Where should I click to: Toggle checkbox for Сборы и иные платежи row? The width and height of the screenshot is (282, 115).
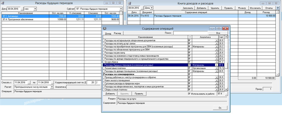pos(189,90)
